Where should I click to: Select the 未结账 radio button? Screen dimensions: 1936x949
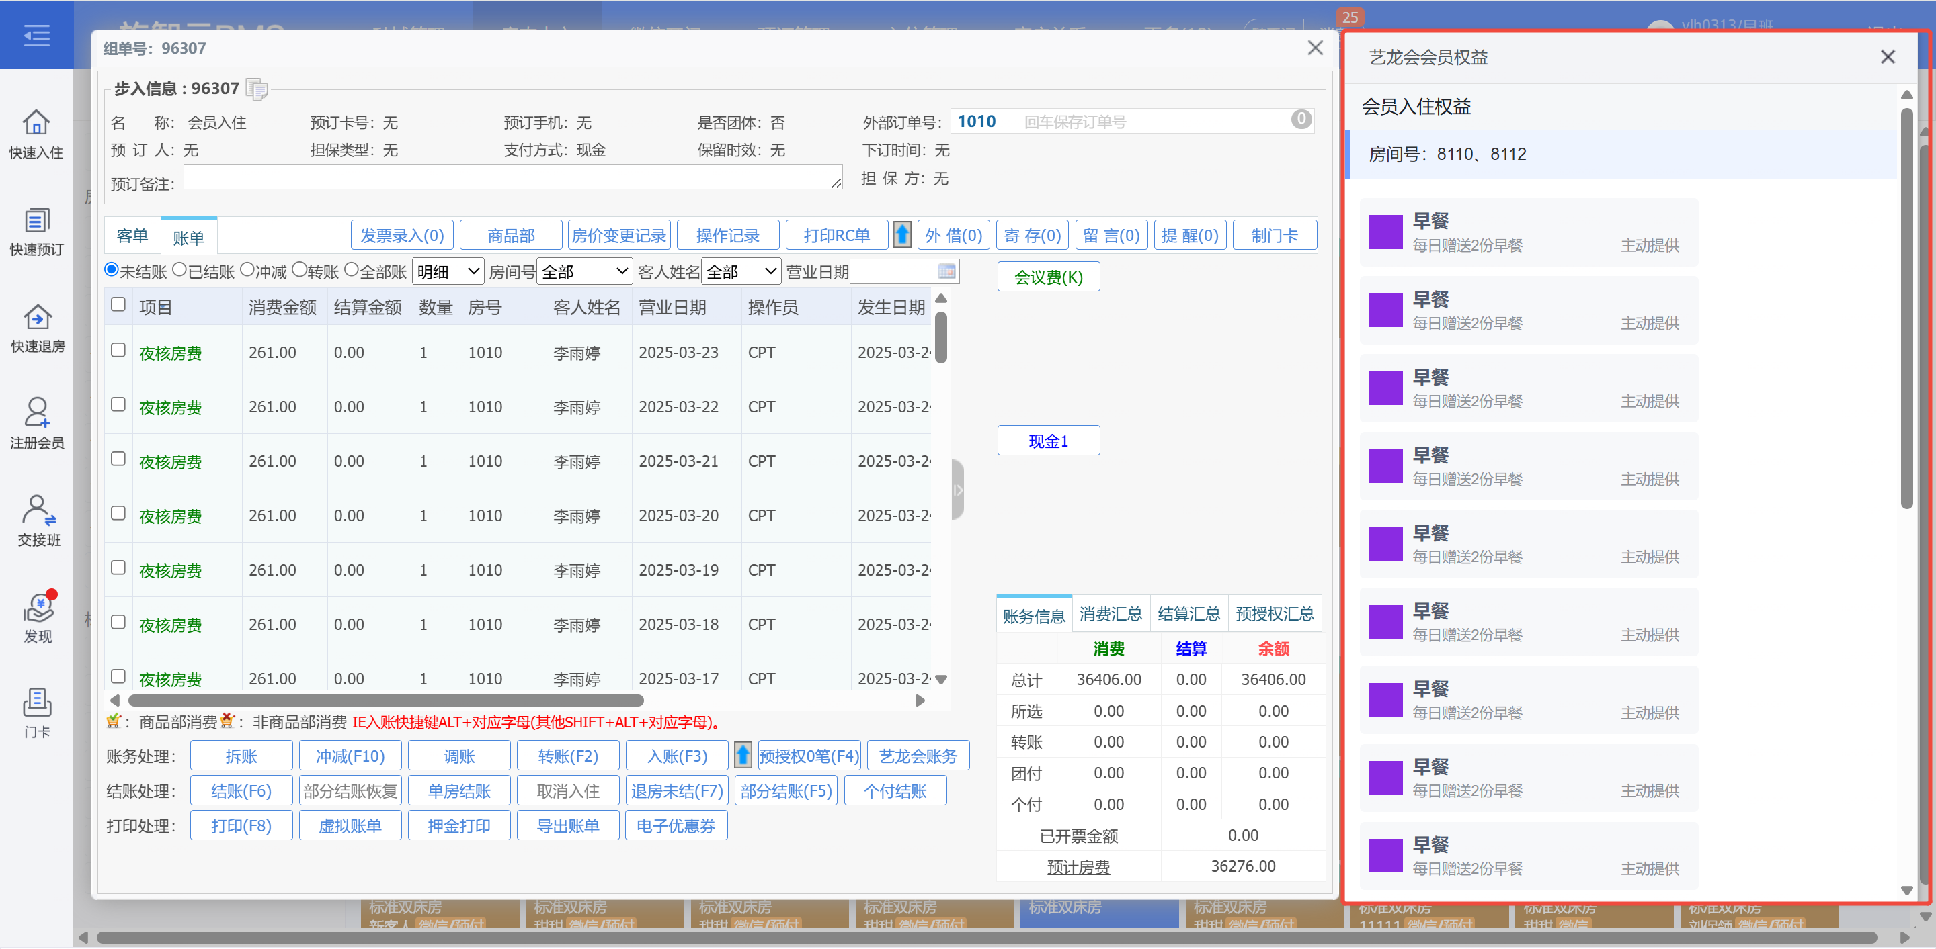[x=112, y=269]
